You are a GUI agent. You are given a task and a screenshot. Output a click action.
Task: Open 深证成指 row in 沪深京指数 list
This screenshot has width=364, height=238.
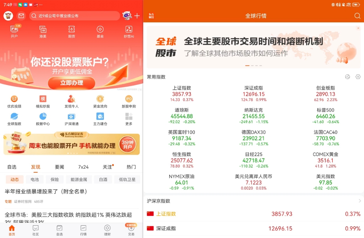click(x=253, y=228)
